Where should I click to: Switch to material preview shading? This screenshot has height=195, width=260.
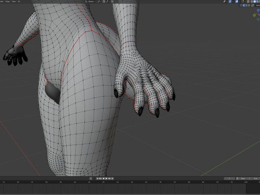pos(258,2)
